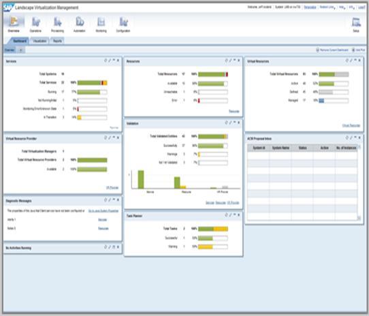Edit the ACM Proposal Inbox pod
369x316 pixels.
pos(351,138)
